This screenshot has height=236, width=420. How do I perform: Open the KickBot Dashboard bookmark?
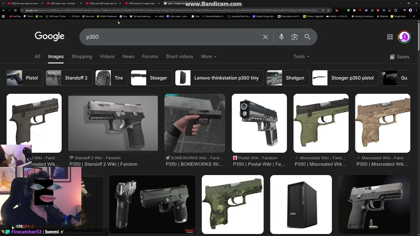107,16
